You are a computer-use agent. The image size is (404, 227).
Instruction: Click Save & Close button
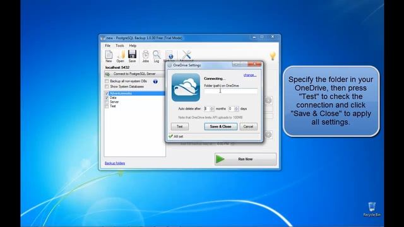pos(220,126)
